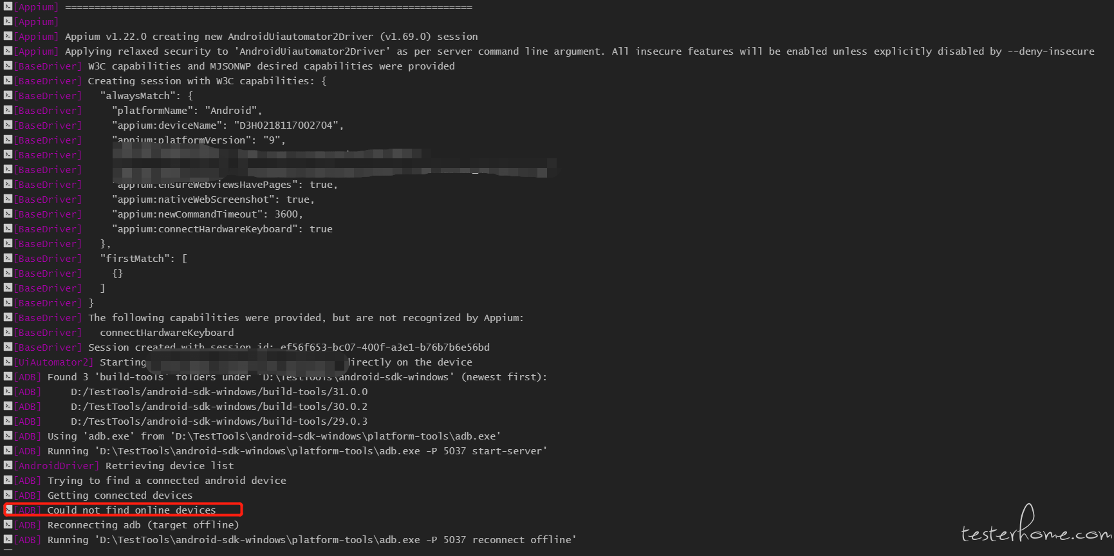Click the 'Could not find online devices' message text
Viewport: 1114px width, 556px height.
[x=131, y=510]
